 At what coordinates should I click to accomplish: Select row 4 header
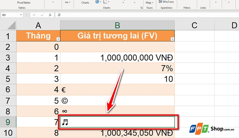[x=8, y=68]
